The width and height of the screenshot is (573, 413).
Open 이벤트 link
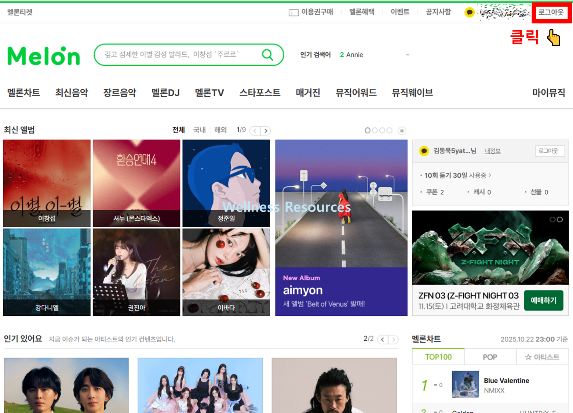[x=400, y=12]
